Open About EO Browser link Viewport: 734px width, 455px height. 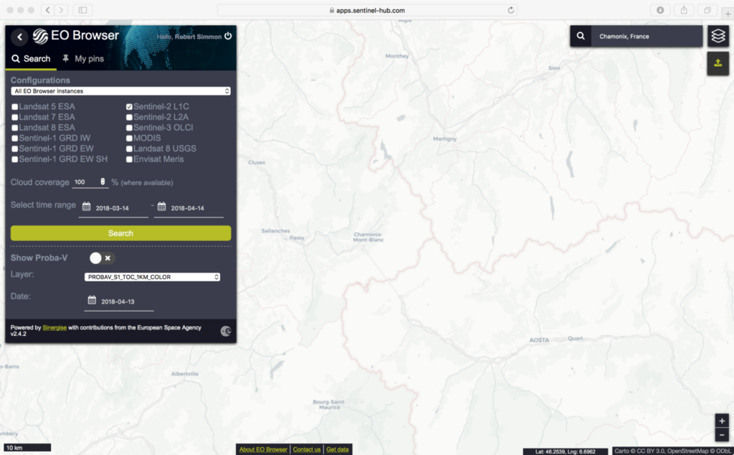pos(263,449)
